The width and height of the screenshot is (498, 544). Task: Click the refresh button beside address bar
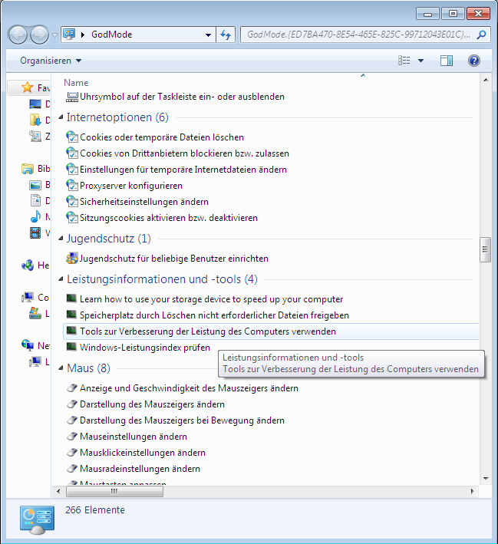226,35
